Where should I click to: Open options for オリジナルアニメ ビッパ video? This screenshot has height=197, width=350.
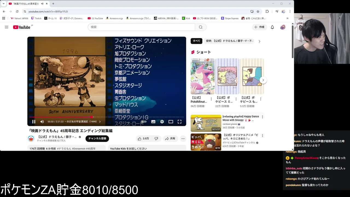click(x=262, y=136)
